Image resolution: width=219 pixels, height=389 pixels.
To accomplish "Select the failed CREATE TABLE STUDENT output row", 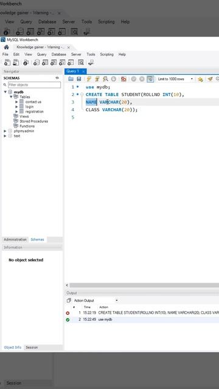I will 142,313.
